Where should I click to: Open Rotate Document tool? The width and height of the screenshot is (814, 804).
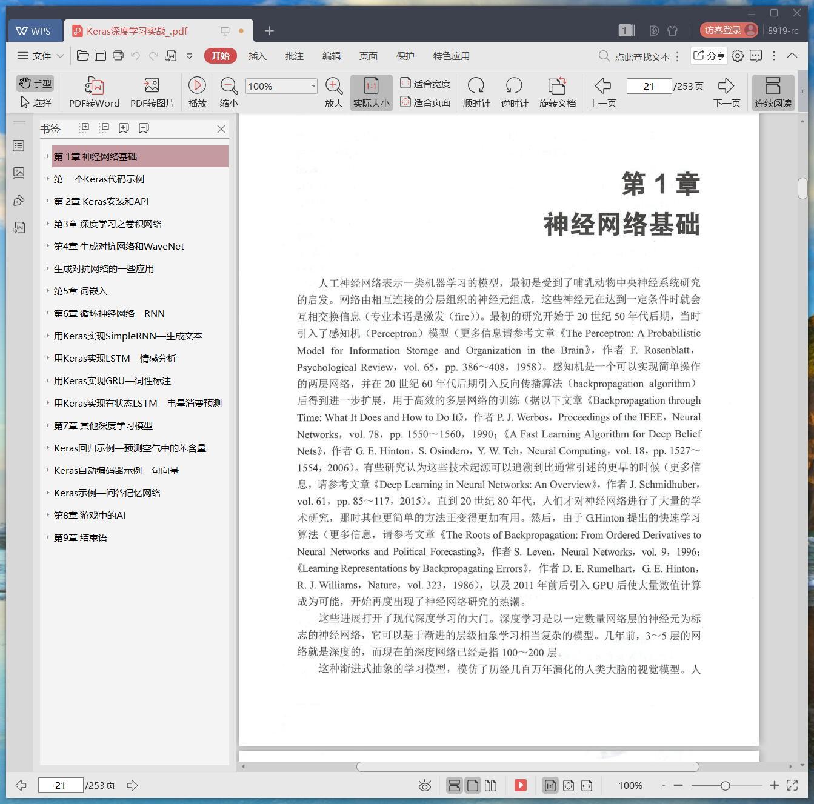[558, 93]
